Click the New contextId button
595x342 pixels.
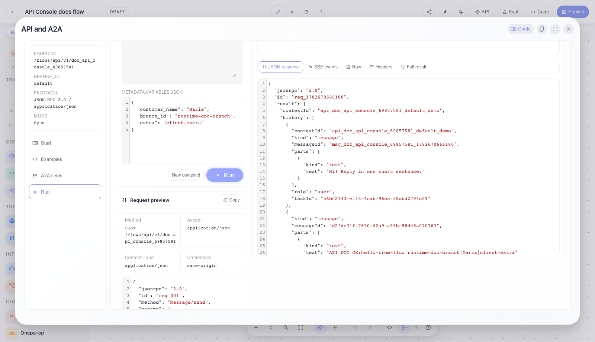tap(186, 175)
